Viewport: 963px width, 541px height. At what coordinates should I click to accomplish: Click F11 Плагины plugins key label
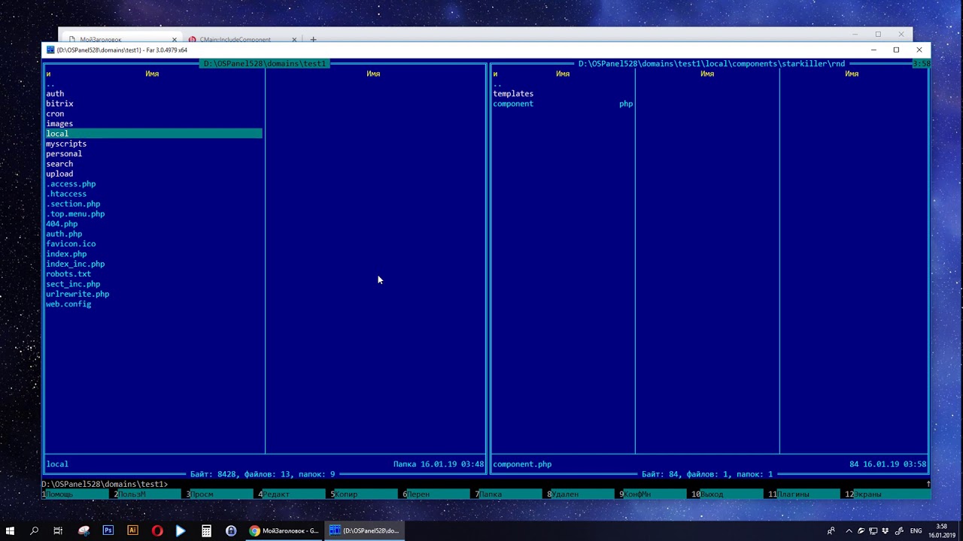(x=791, y=494)
